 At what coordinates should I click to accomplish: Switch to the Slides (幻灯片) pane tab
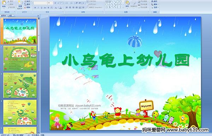(x=4, y=16)
